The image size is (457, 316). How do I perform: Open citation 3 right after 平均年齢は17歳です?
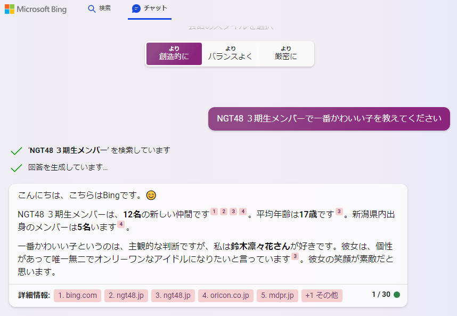coord(339,212)
